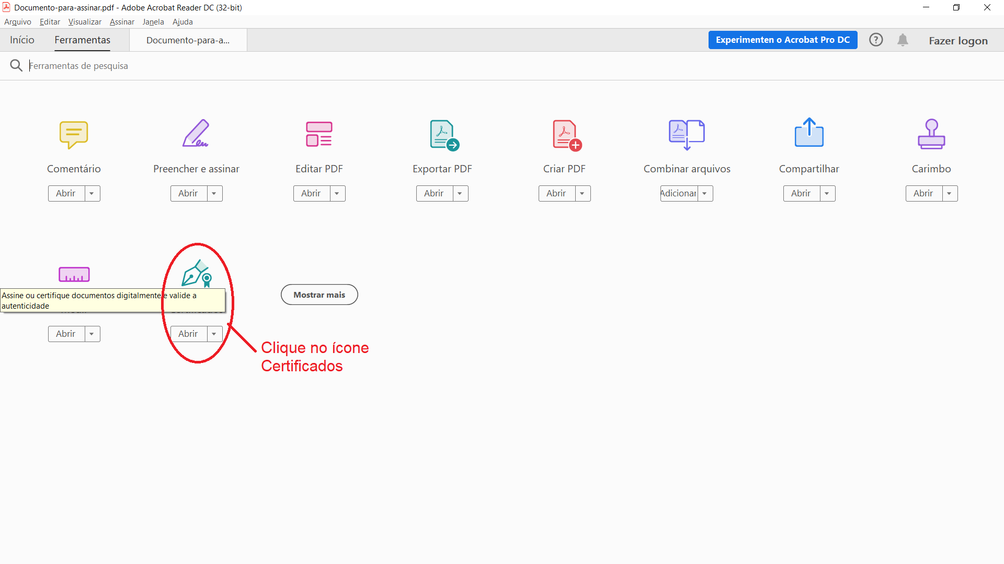Image resolution: width=1004 pixels, height=564 pixels.
Task: Click Adicionar under Combinar arquivos
Action: pyautogui.click(x=679, y=194)
